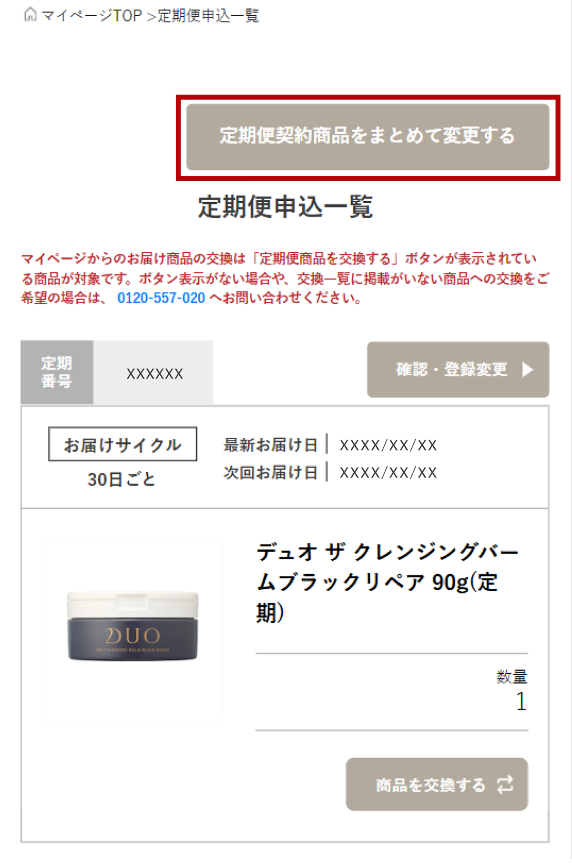Click the right arrow icon on 確認・登録変更
The height and width of the screenshot is (864, 572).
(x=527, y=370)
